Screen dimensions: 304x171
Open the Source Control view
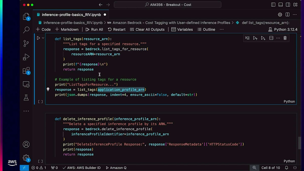click(x=26, y=43)
